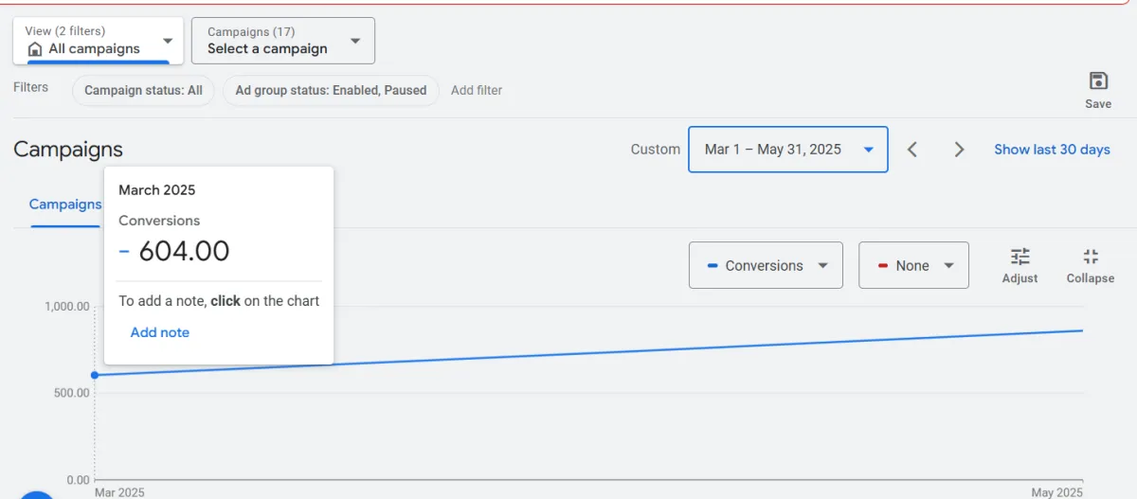Click the March 2025 data point on chart

pos(95,375)
